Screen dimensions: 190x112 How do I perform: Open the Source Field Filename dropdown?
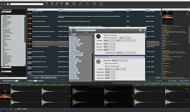tap(120, 61)
